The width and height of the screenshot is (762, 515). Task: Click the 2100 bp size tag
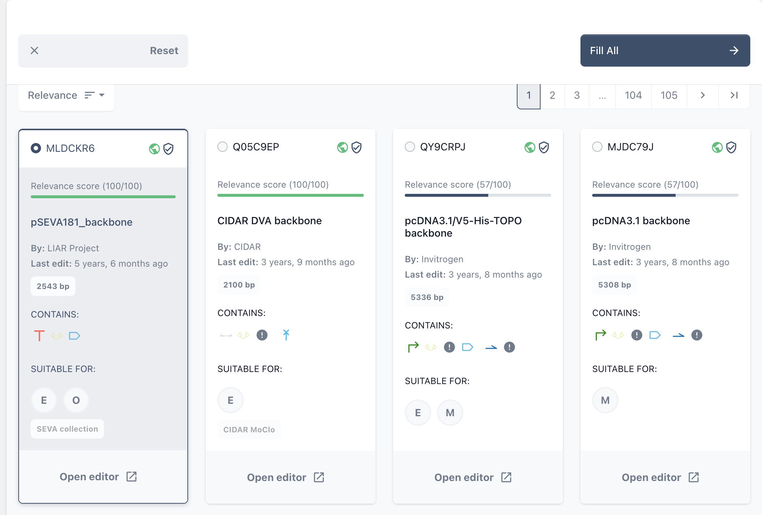click(x=239, y=285)
